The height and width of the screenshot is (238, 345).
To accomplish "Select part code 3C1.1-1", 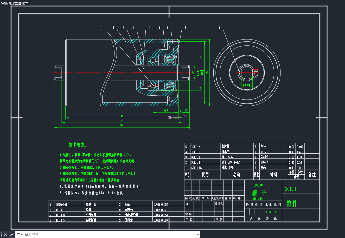I will point(196,162).
